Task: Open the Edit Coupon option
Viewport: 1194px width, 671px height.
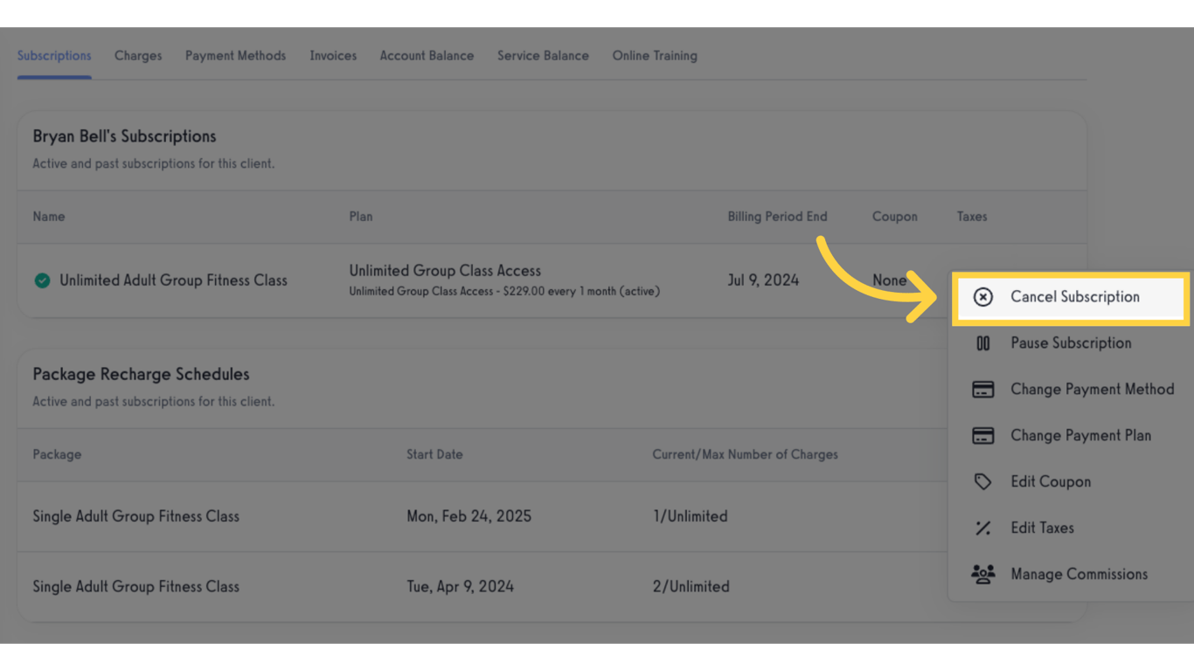Action: coord(1050,481)
